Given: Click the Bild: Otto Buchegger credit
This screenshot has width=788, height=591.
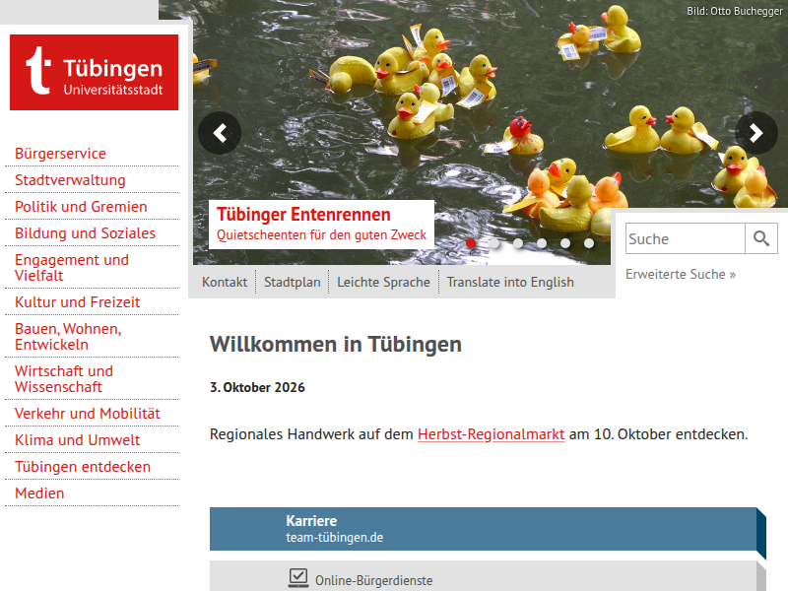Looking at the screenshot, I should [735, 11].
